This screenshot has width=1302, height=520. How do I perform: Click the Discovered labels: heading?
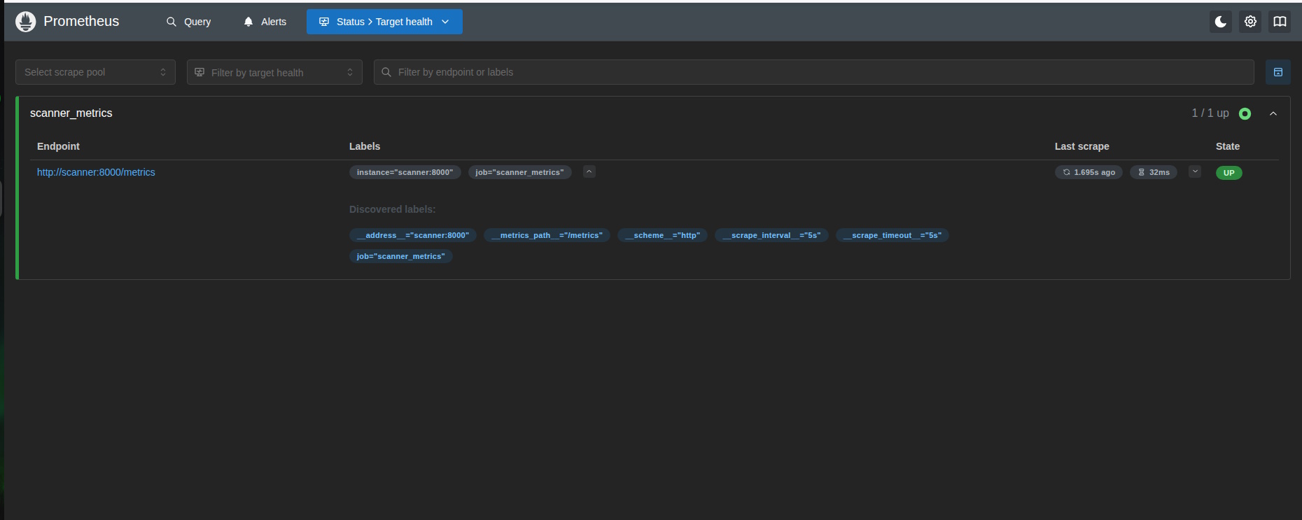[393, 209]
